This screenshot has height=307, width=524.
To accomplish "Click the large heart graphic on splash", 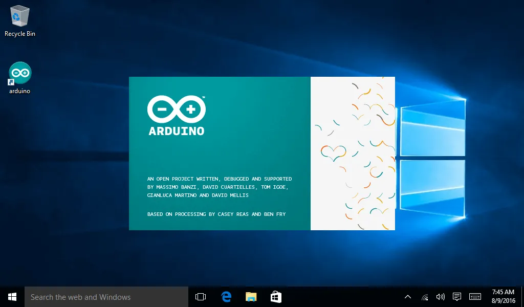I will pos(334,152).
